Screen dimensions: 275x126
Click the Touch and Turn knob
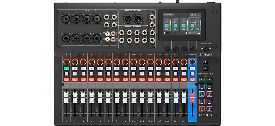(206, 49)
